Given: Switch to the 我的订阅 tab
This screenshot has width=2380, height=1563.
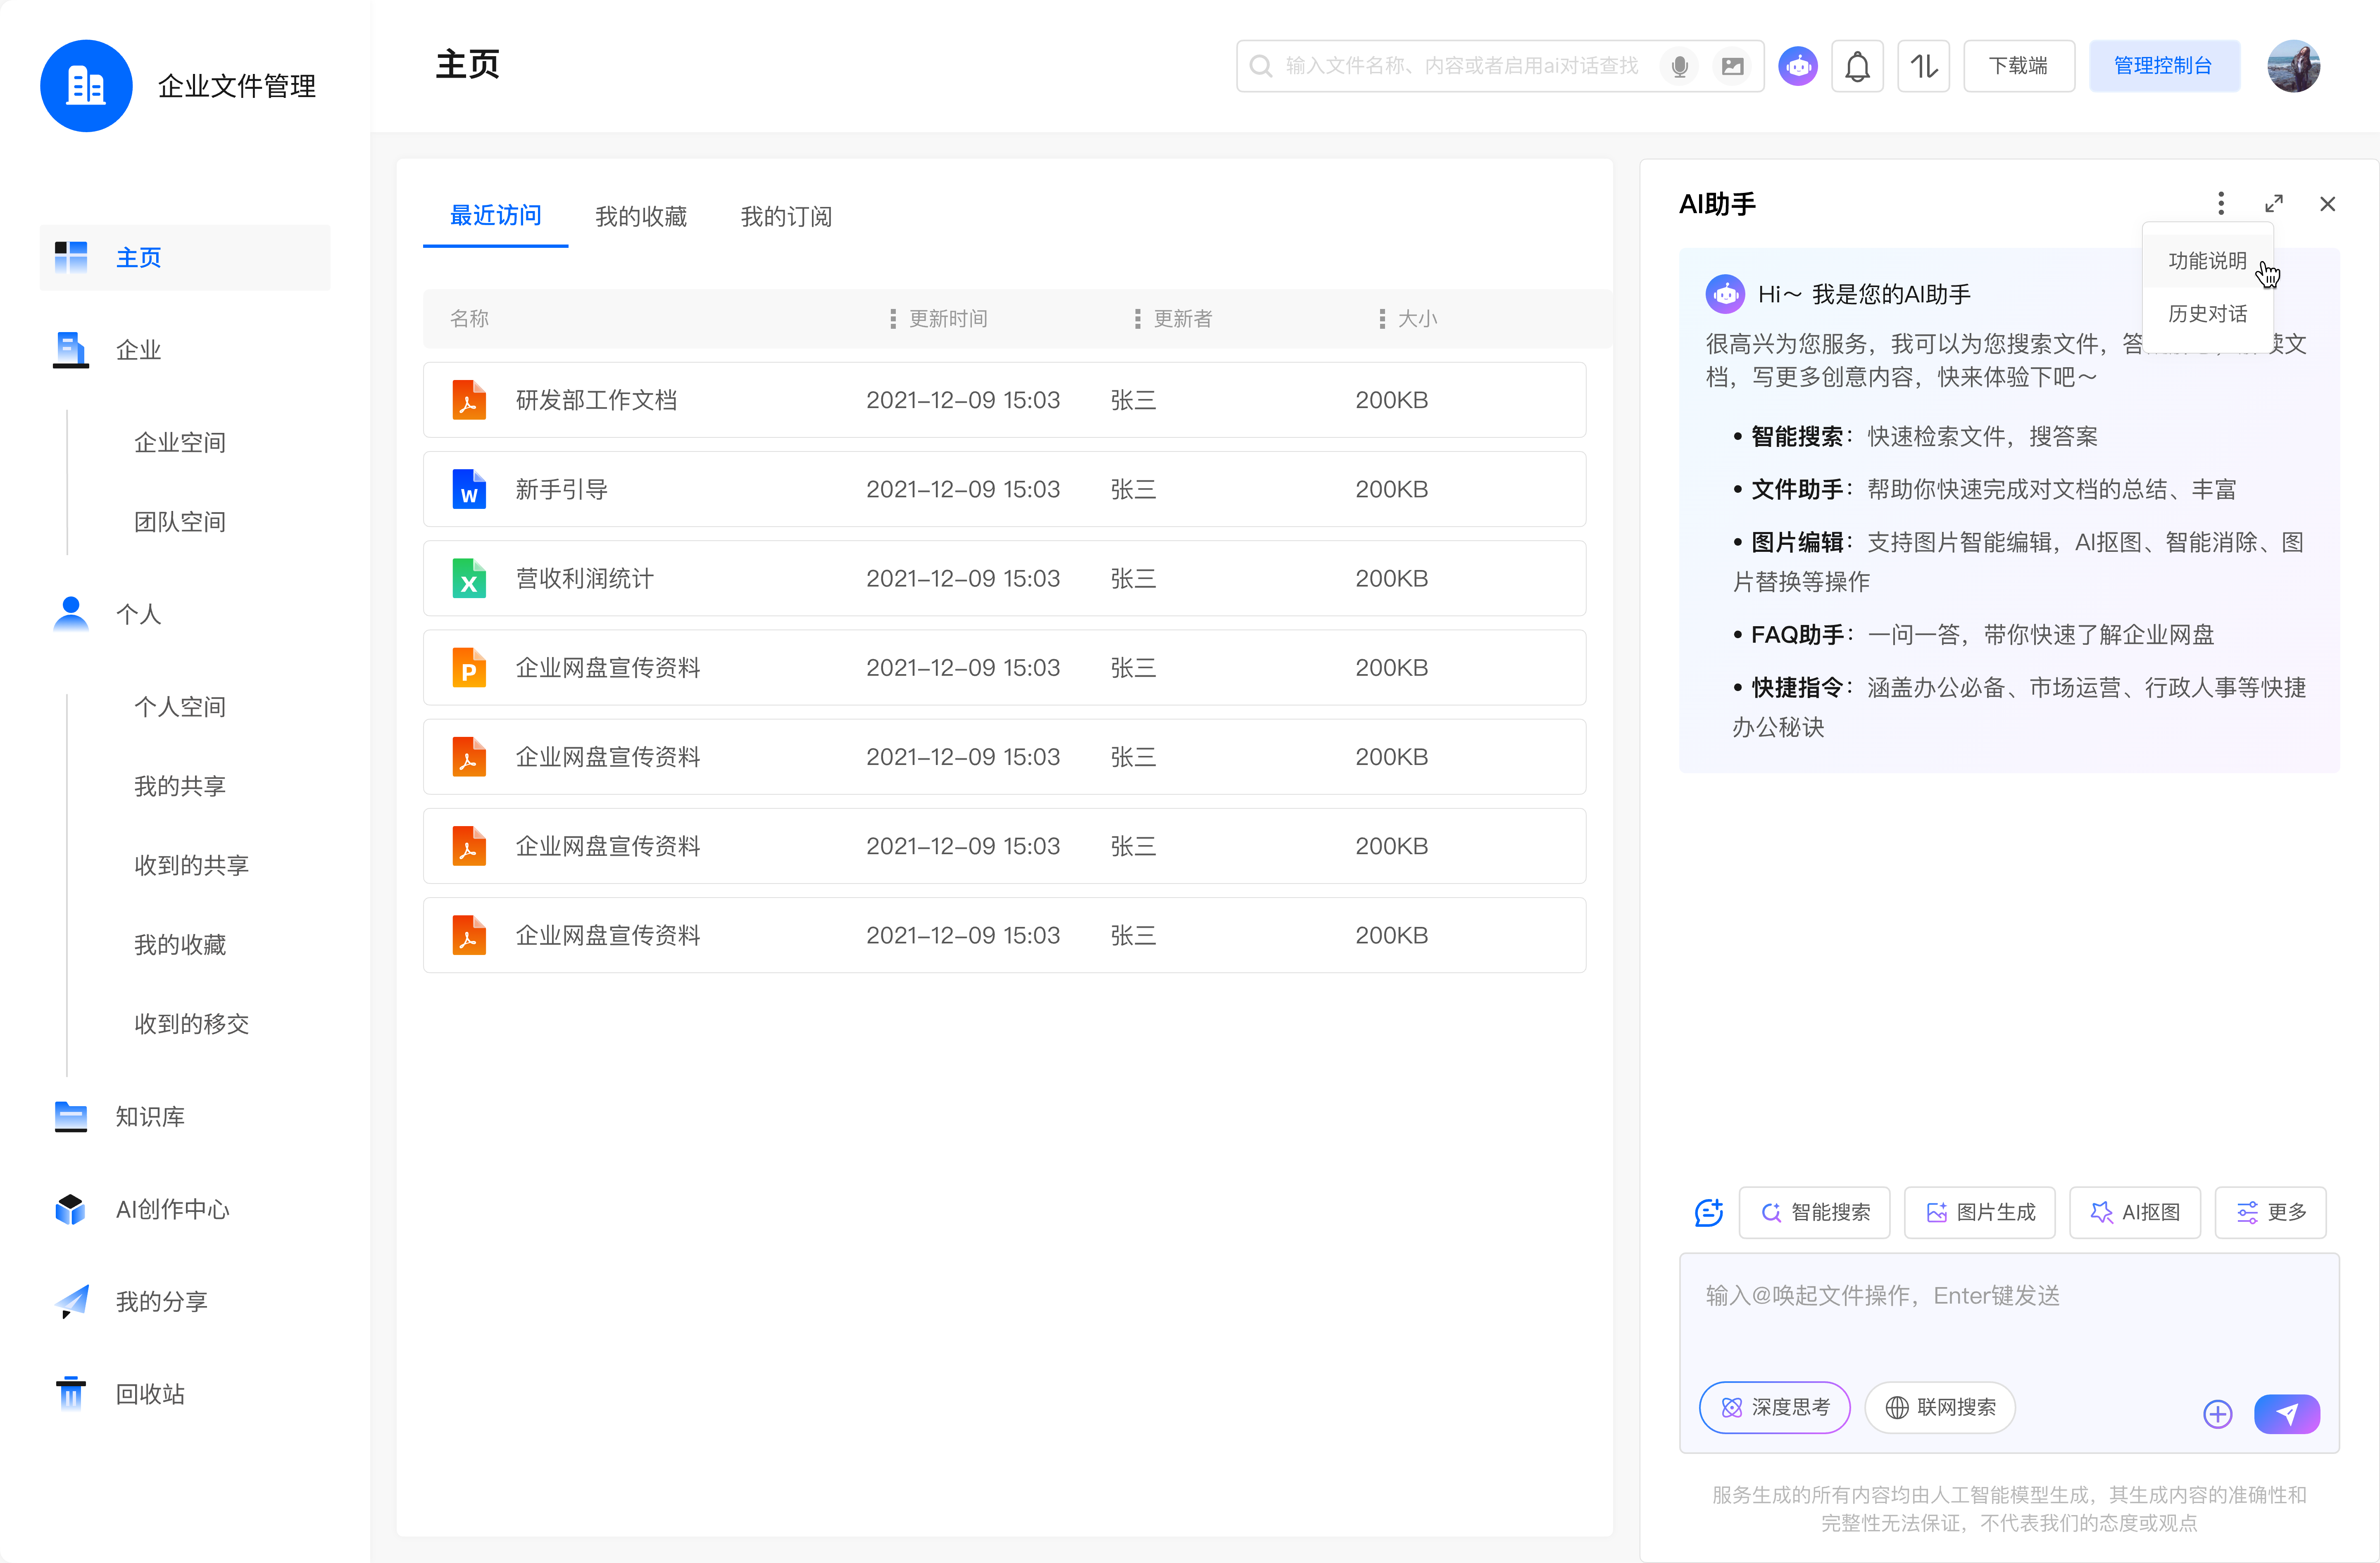Looking at the screenshot, I should pyautogui.click(x=787, y=216).
